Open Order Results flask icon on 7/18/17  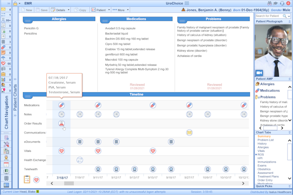(x=62, y=123)
